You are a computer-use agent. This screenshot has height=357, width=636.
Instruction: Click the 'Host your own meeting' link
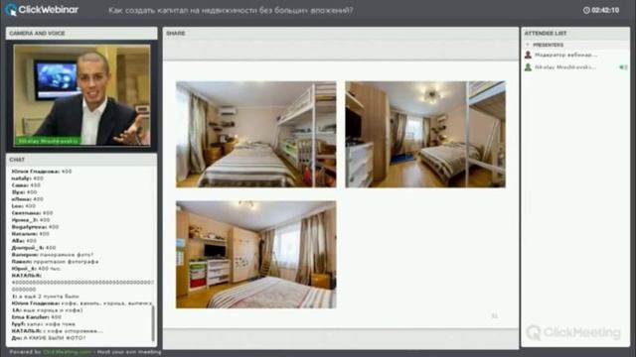[x=129, y=352]
